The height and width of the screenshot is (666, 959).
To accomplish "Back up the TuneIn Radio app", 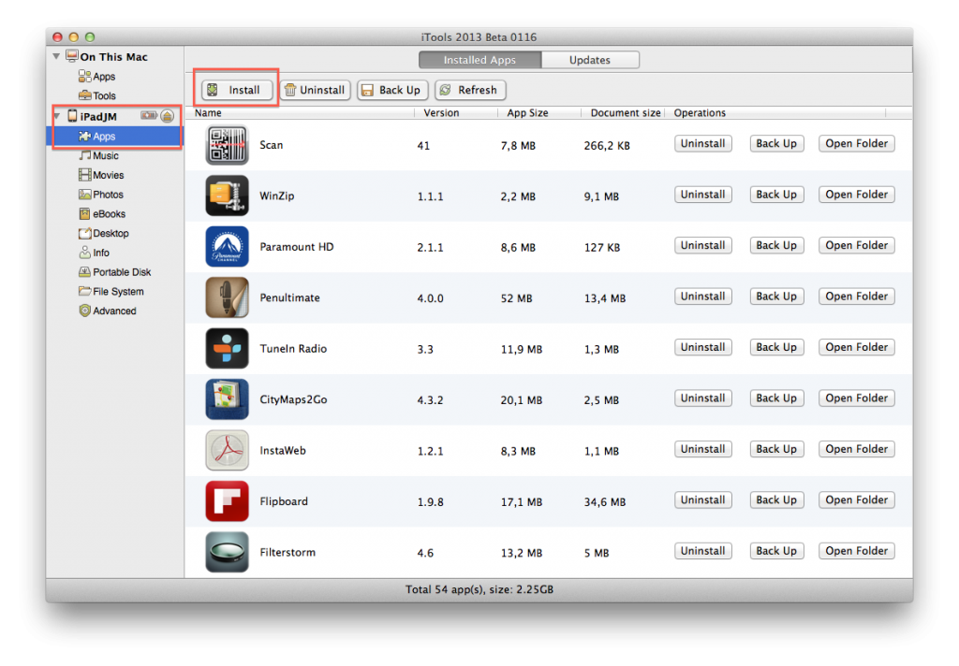I will point(776,347).
